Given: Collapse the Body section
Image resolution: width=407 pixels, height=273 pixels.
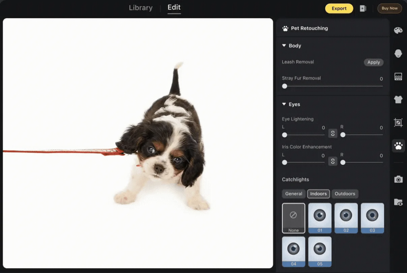Looking at the screenshot, I should (x=284, y=46).
